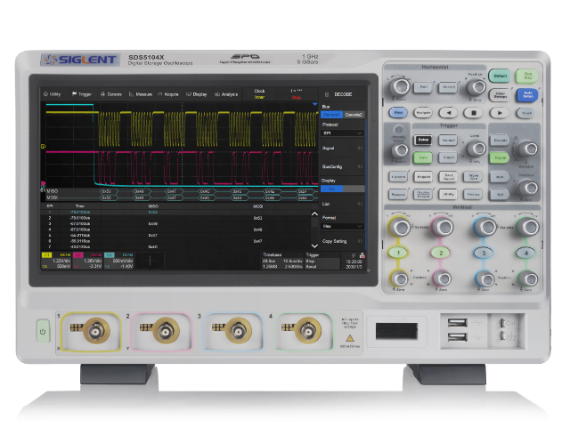This screenshot has width=570, height=427.
Task: Expand the List submenu
Action: tap(342, 204)
